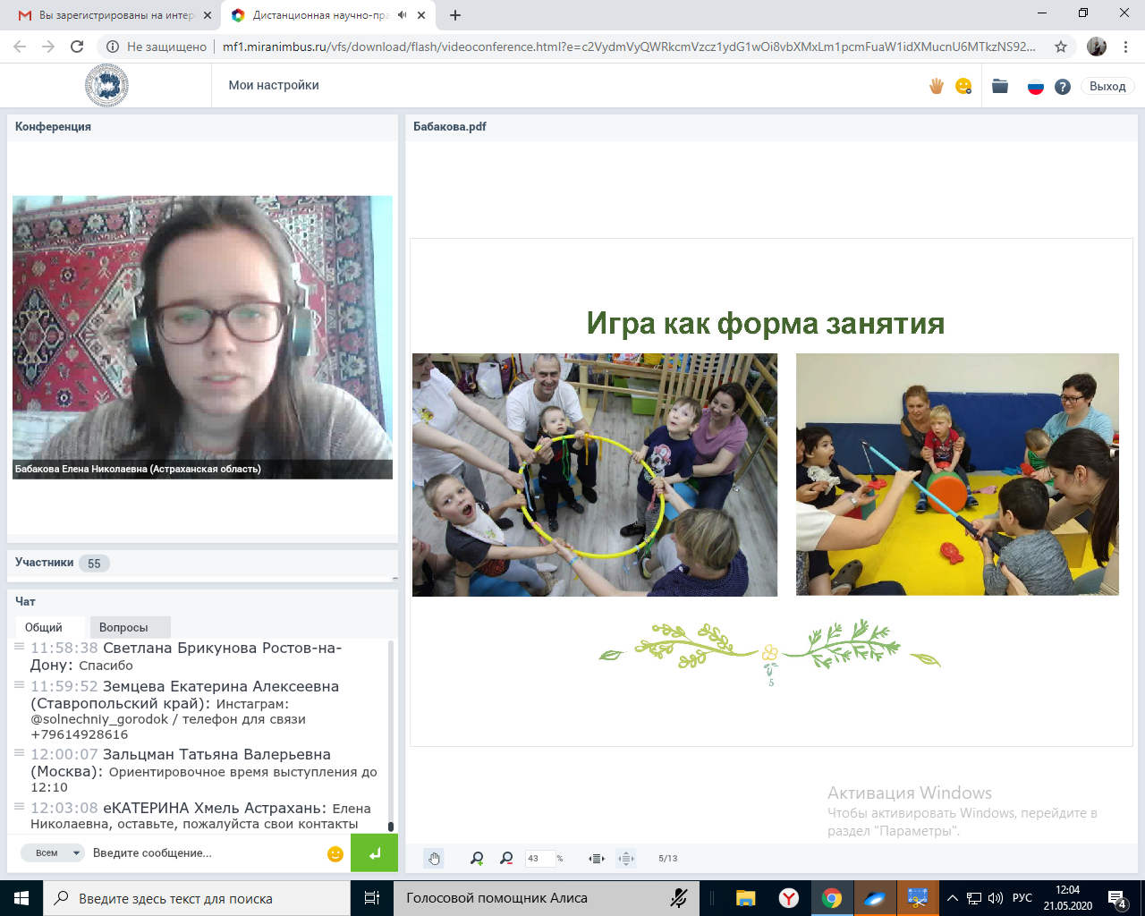Screen dimensions: 1145x916
Task: Open the files folder icon
Action: pyautogui.click(x=1000, y=86)
